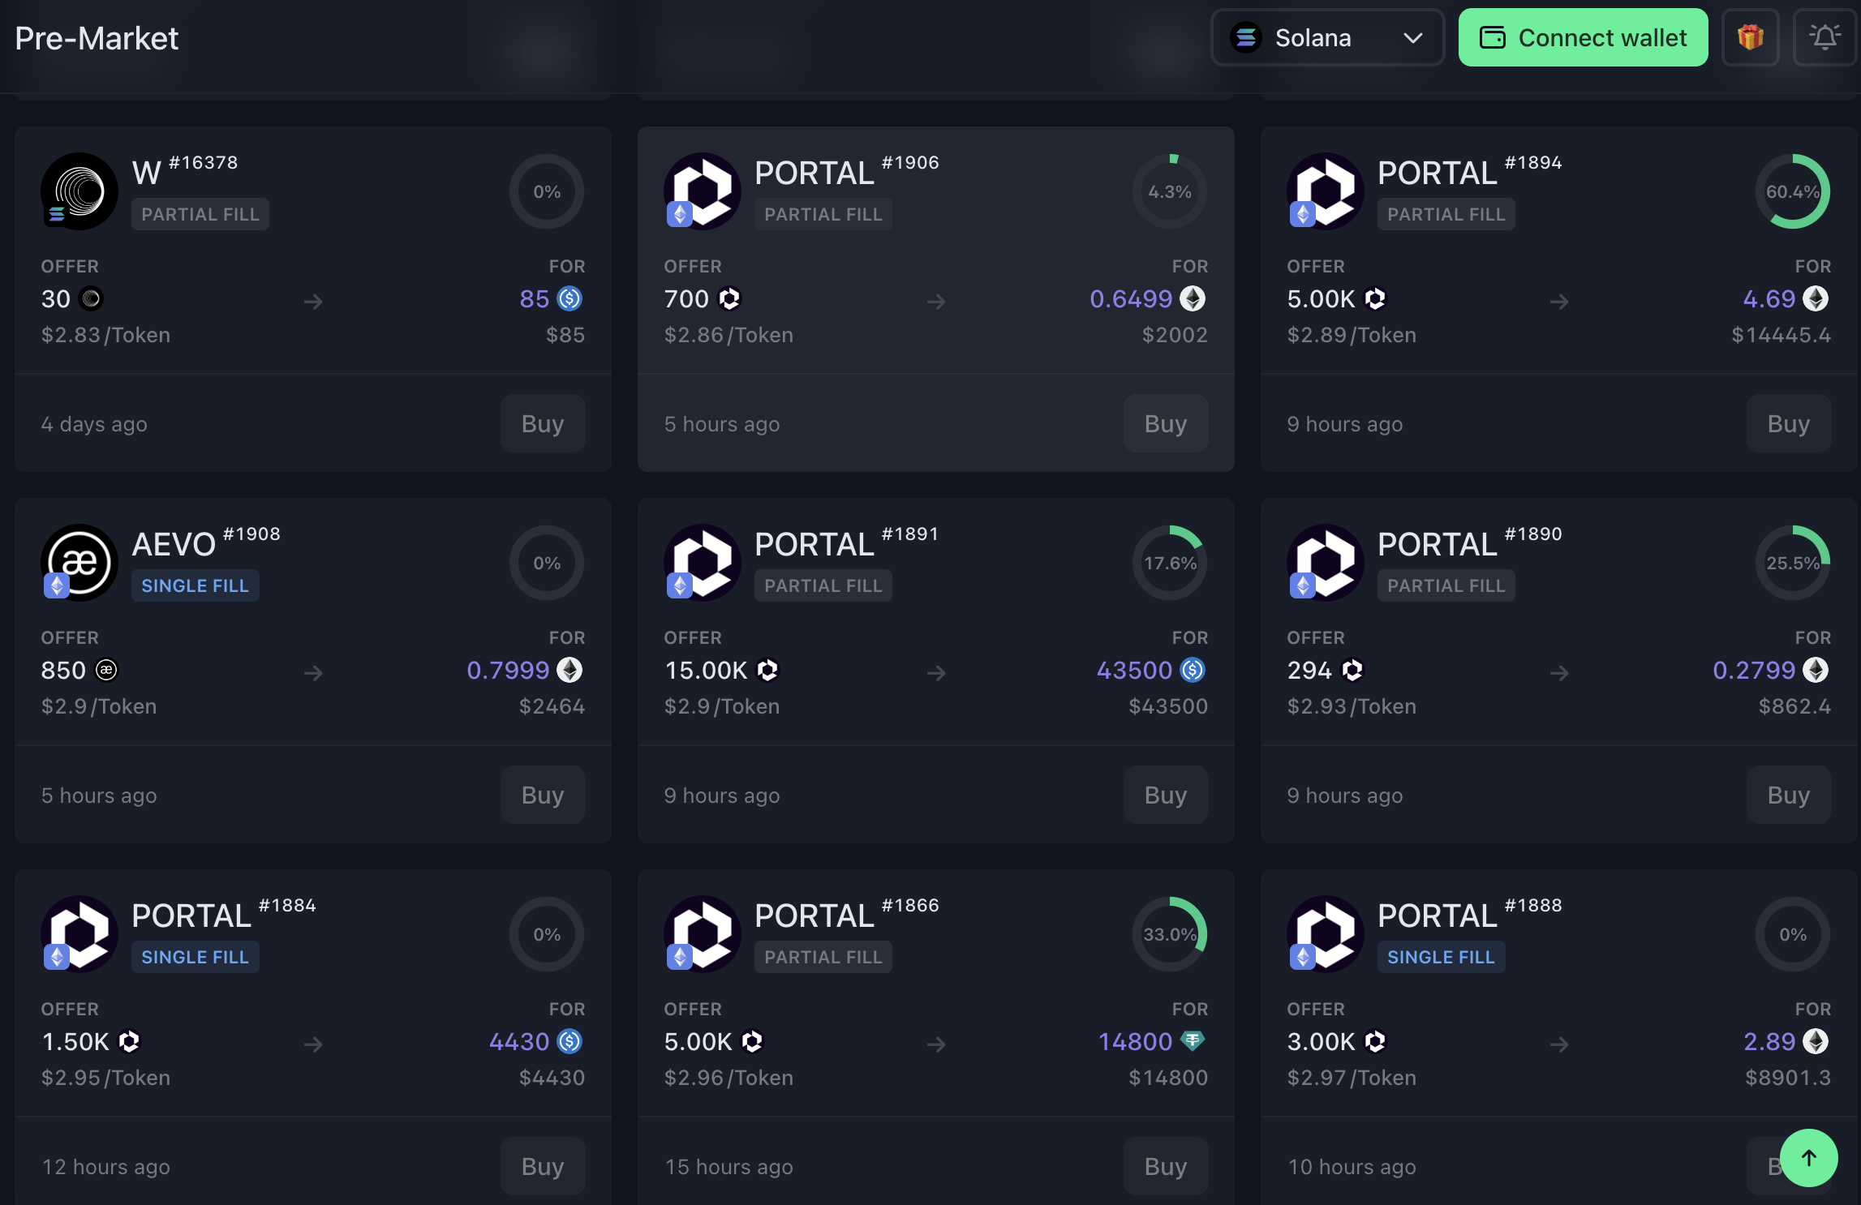Buy the PORTAL #1894 offer
Image resolution: width=1861 pixels, height=1205 pixels.
pyautogui.click(x=1788, y=423)
